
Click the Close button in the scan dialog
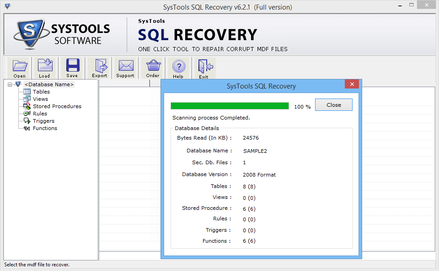click(333, 104)
